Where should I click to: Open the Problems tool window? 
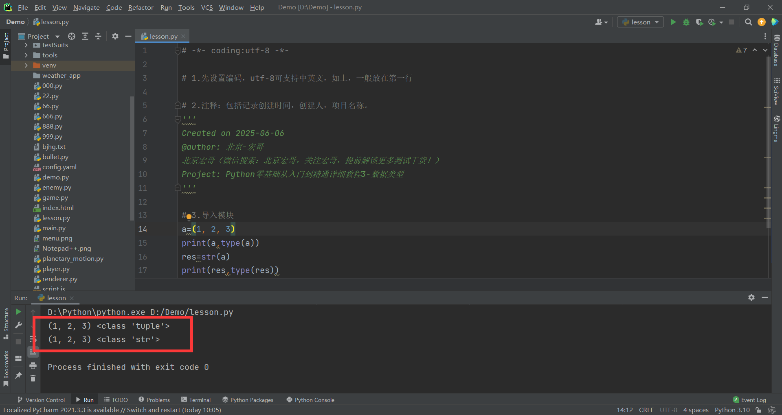click(x=154, y=400)
